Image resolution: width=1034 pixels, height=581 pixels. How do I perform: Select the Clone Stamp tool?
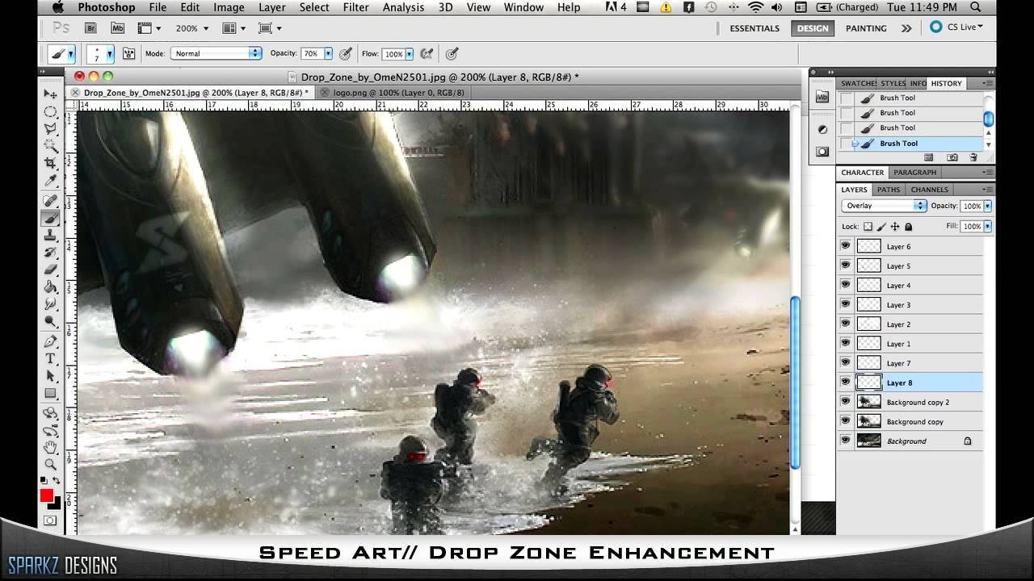tap(51, 235)
